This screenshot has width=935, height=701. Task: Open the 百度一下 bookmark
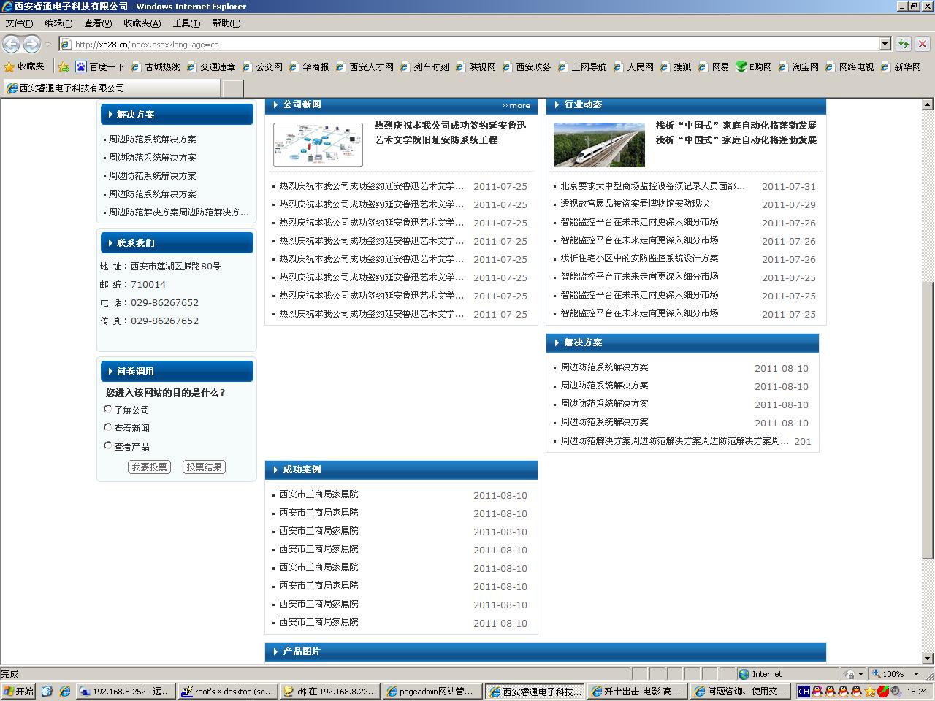(x=100, y=66)
